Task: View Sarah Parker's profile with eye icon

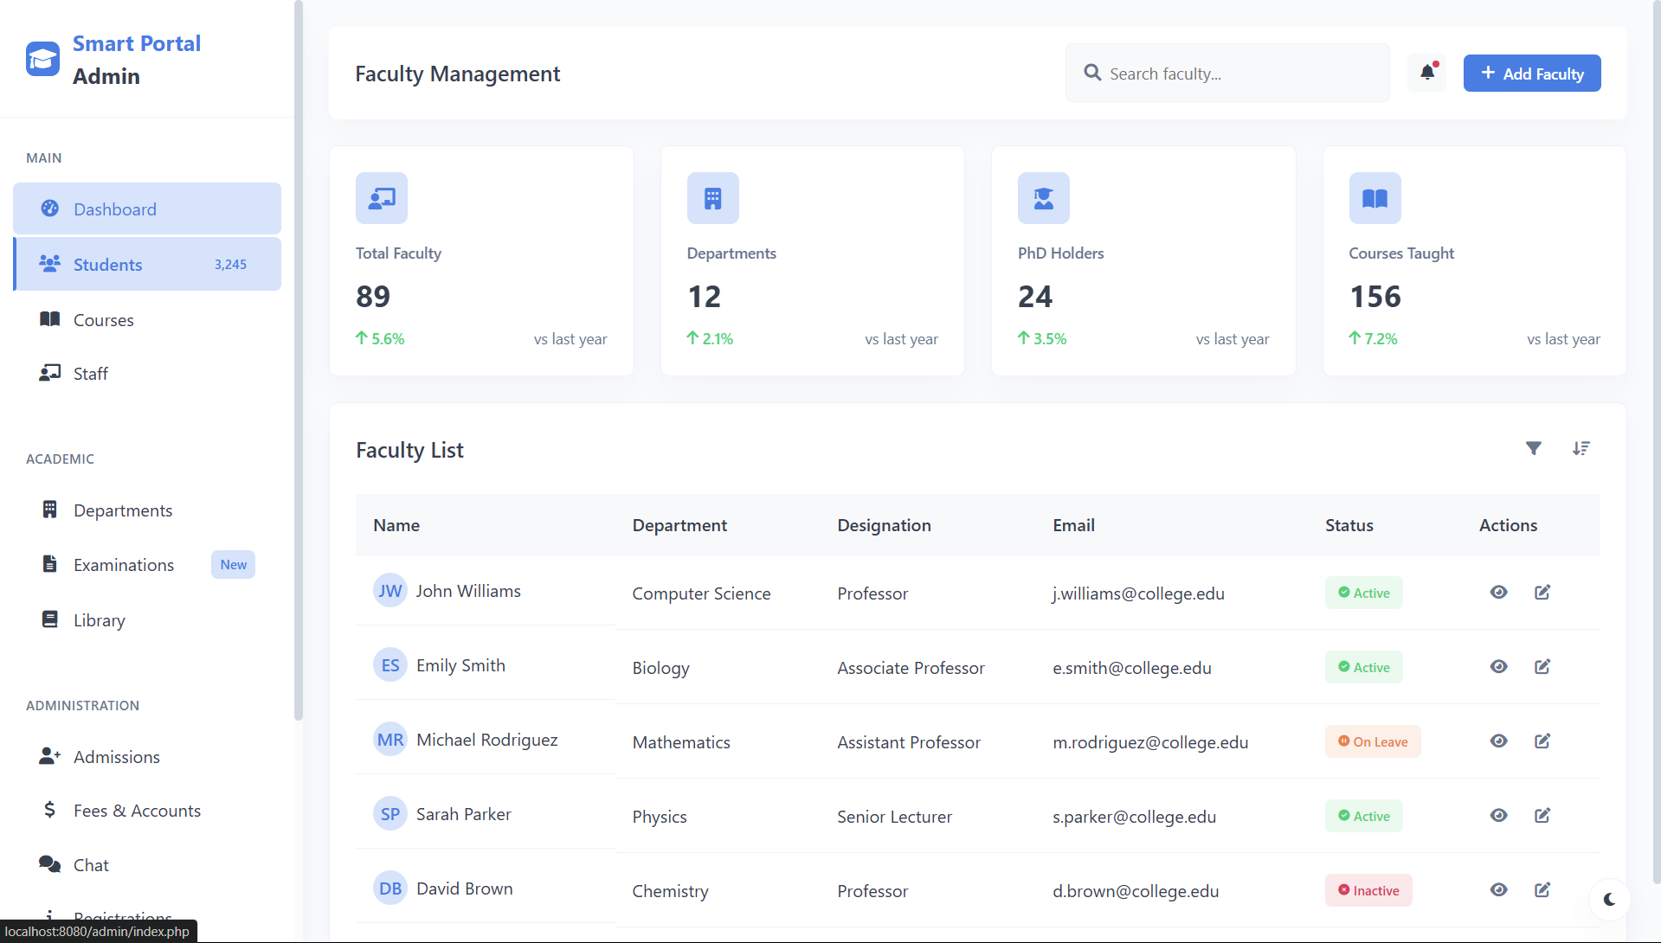Action: [1498, 816]
